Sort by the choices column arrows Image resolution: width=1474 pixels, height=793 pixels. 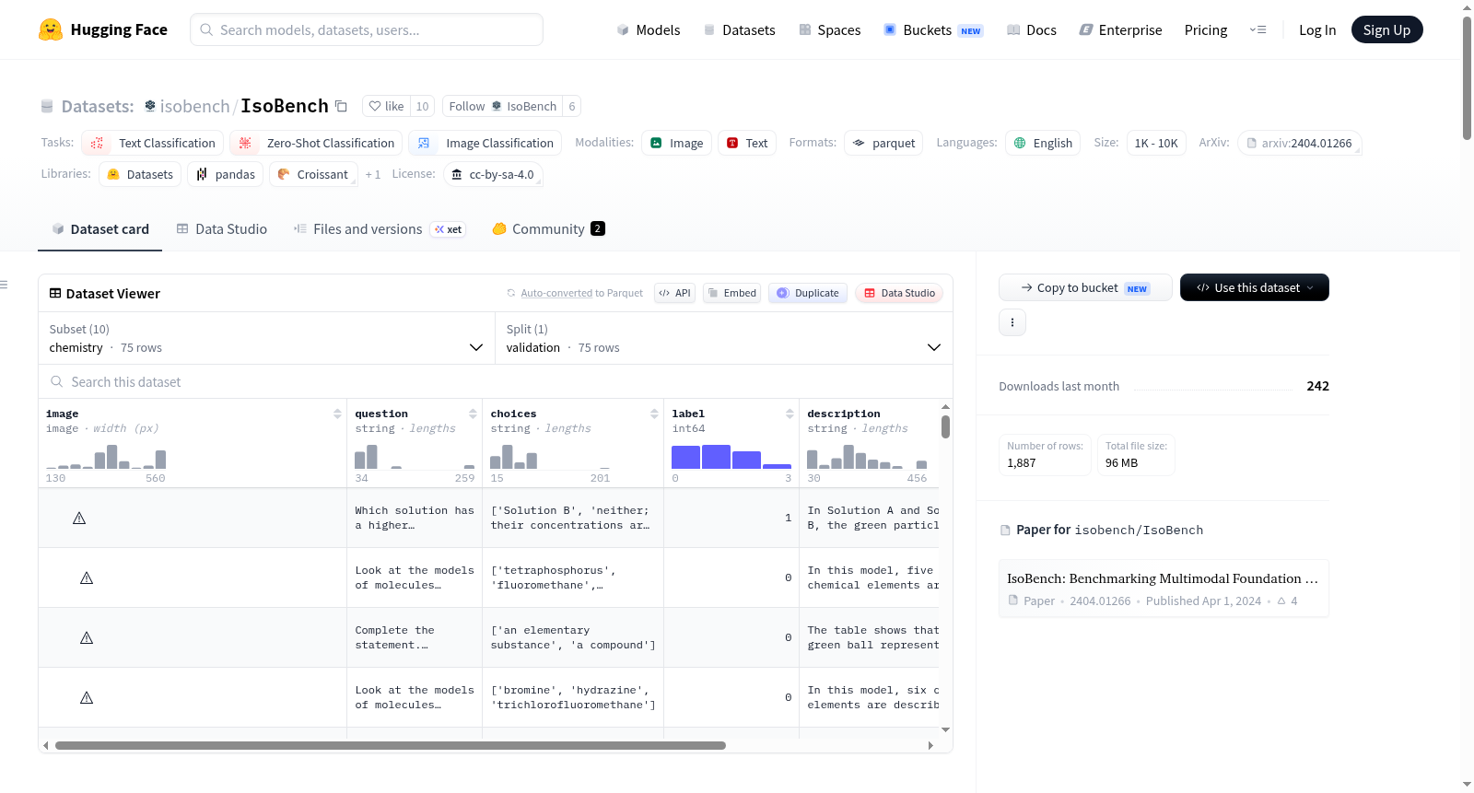[x=654, y=414]
